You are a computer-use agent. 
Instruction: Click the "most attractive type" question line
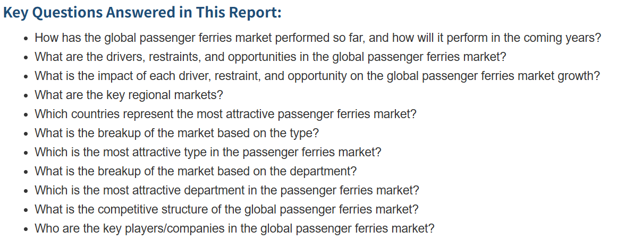pos(208,153)
